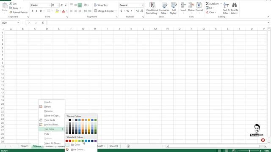The height and width of the screenshot is (152, 271).
Task: Switch to Page Layout view in status bar
Action: click(227, 151)
